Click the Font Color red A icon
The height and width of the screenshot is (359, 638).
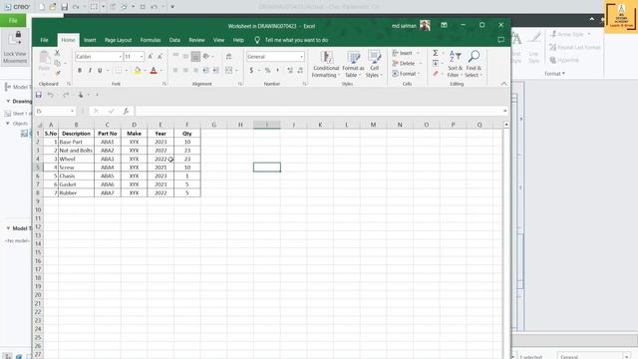pyautogui.click(x=154, y=71)
